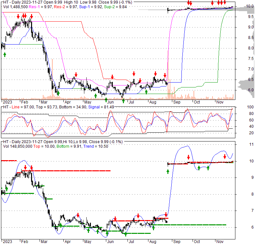Viewport: 255px width, 244px height.
Task: Click the '2023' year label on top chart axis
Action: click(8, 102)
